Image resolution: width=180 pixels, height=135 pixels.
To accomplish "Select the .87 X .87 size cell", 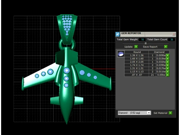I will [x=137, y=75].
